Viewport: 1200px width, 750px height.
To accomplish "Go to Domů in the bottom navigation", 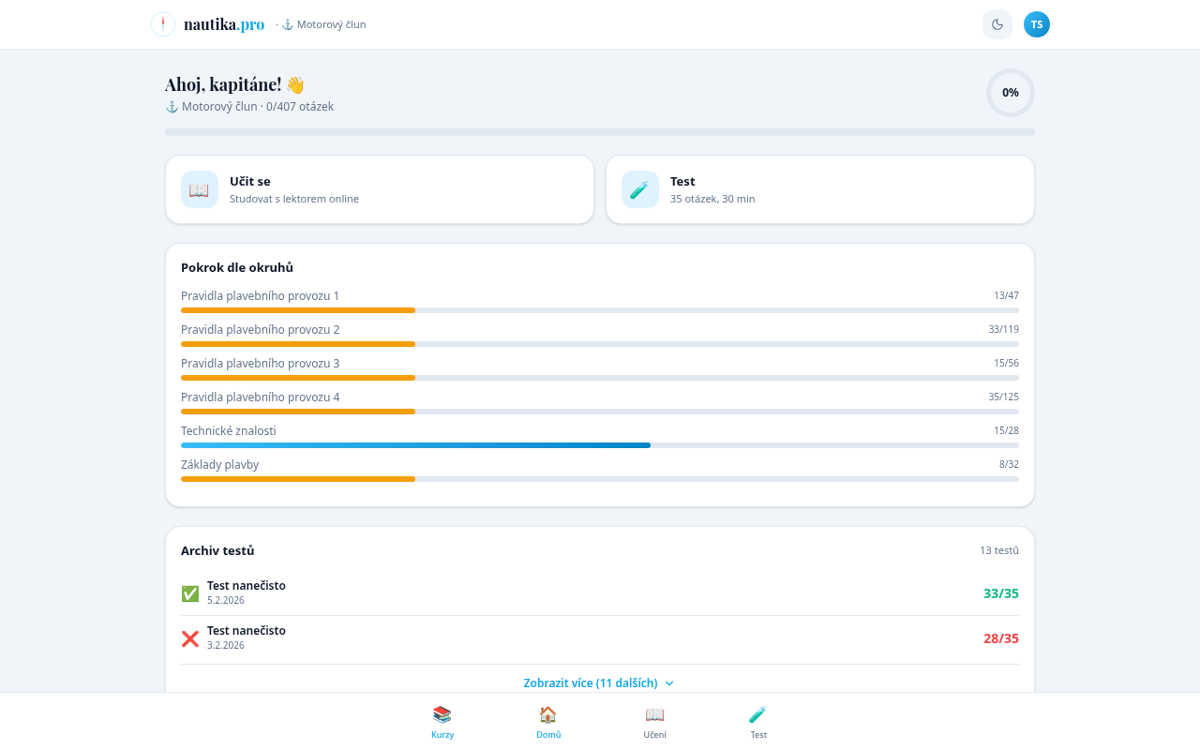I will tap(548, 721).
